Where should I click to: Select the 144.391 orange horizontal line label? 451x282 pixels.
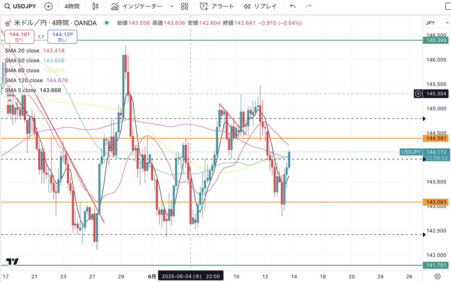pyautogui.click(x=435, y=139)
